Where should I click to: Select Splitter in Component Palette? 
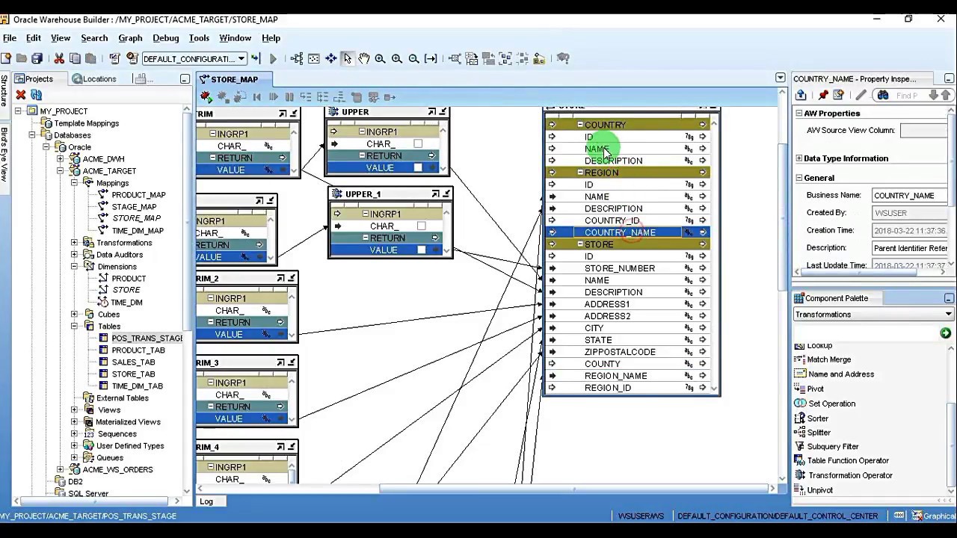click(819, 433)
